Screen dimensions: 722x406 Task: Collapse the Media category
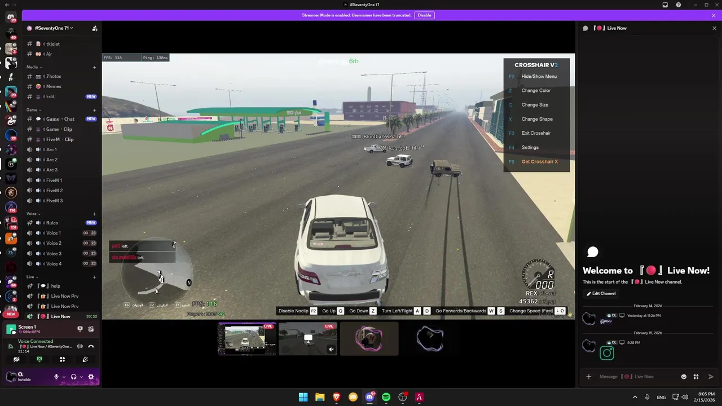[x=34, y=67]
